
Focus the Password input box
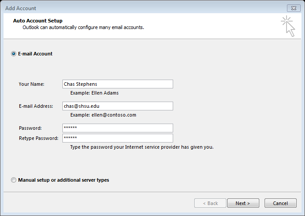[118, 128]
